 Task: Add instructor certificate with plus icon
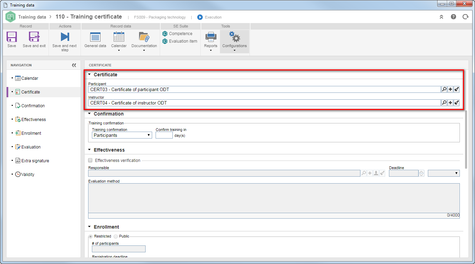pyautogui.click(x=450, y=102)
